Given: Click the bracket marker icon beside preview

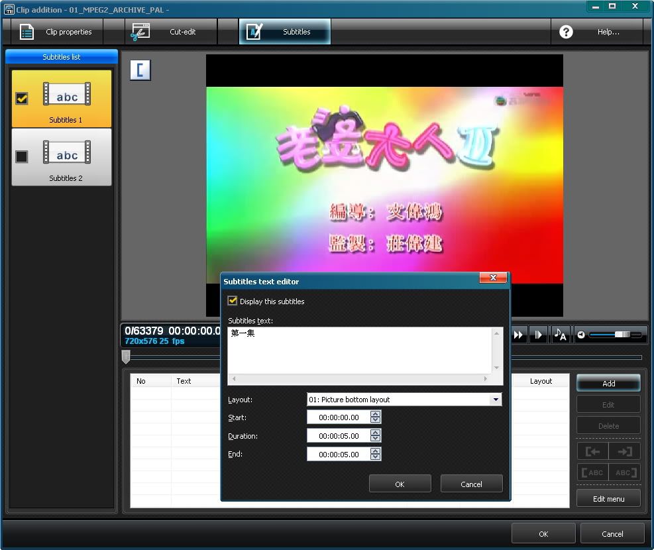Looking at the screenshot, I should point(140,70).
